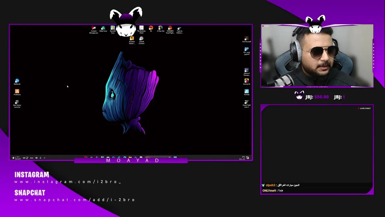Image resolution: width=385 pixels, height=217 pixels.
Task: Open Fears to Fathom desktop shortcut
Action: [x=180, y=30]
